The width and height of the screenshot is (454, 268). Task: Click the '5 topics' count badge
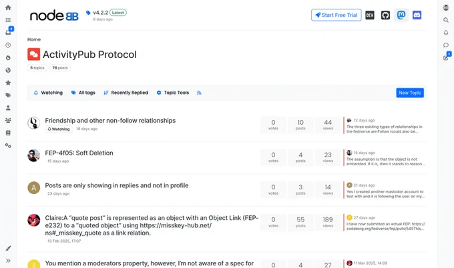[x=37, y=67]
